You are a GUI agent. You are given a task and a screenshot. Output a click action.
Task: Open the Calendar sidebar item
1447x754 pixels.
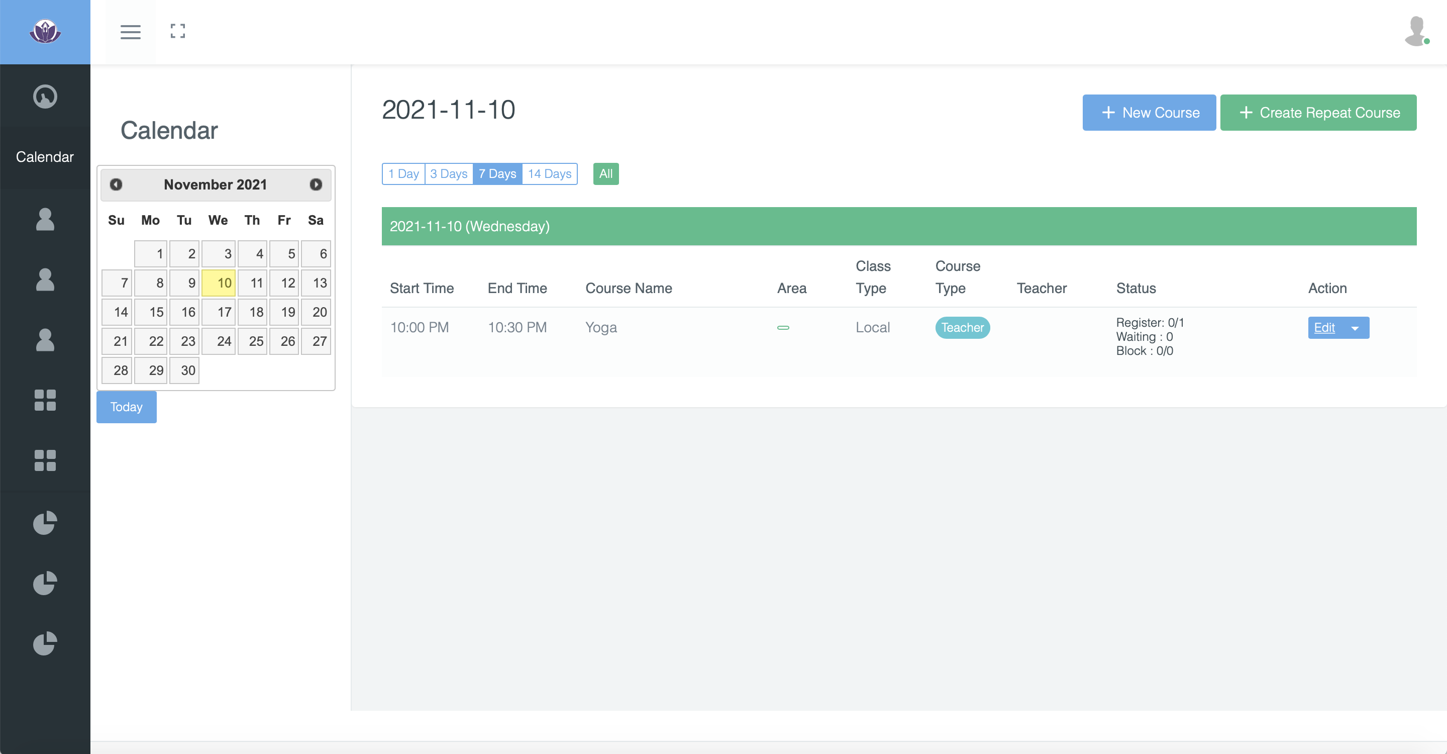click(45, 157)
